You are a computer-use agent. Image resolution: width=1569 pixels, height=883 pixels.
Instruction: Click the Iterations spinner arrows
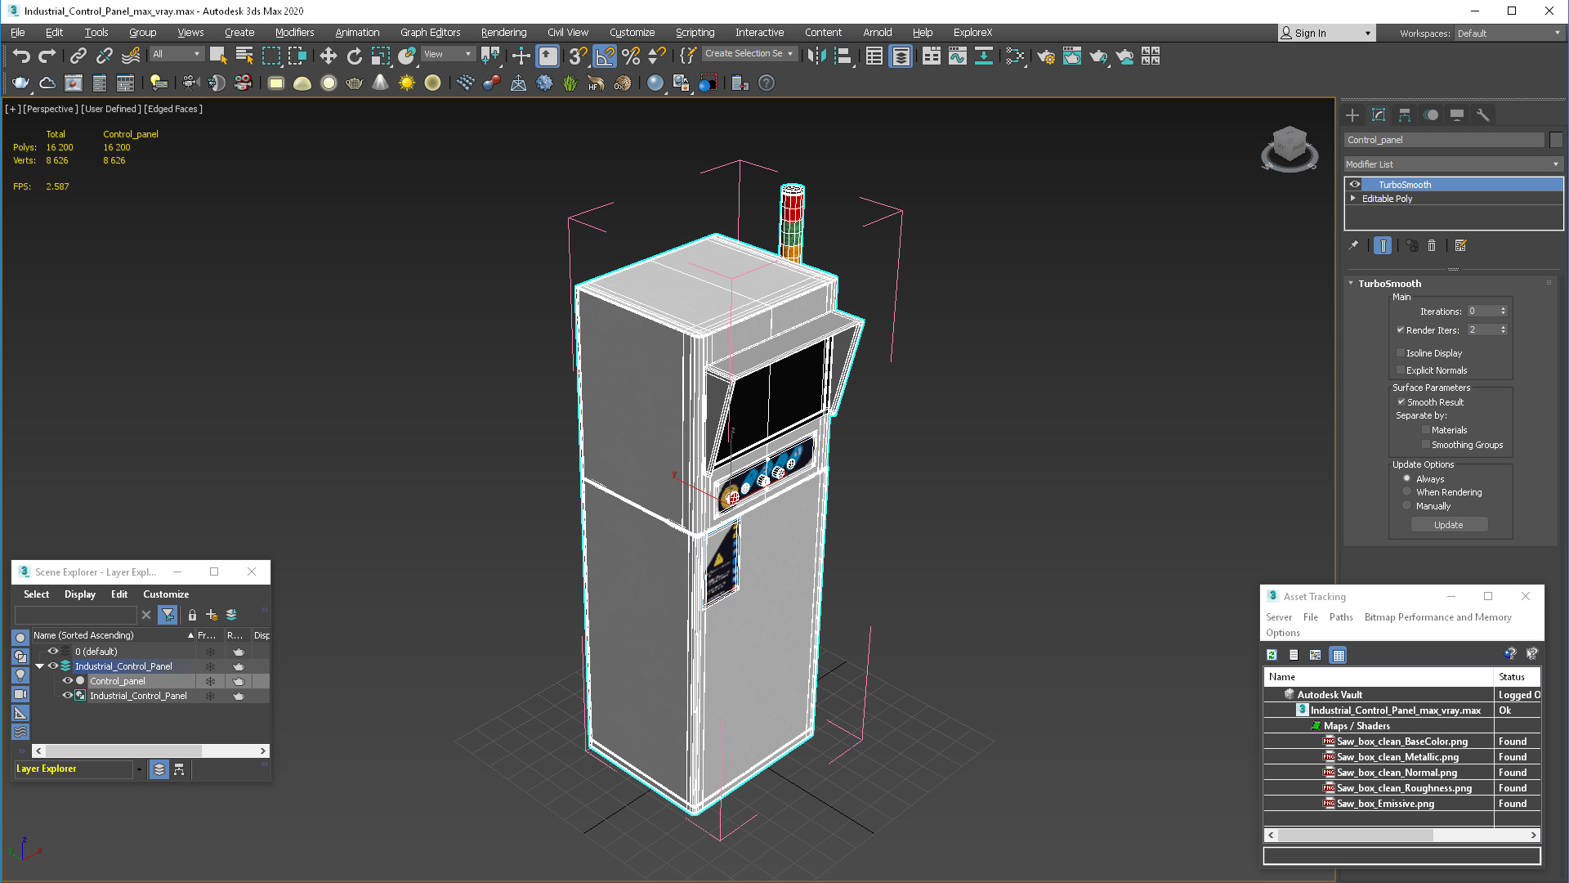coord(1503,311)
